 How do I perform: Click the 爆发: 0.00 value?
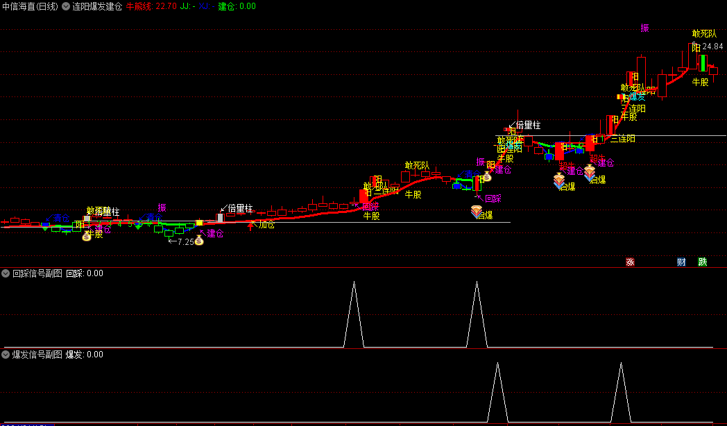pos(85,355)
